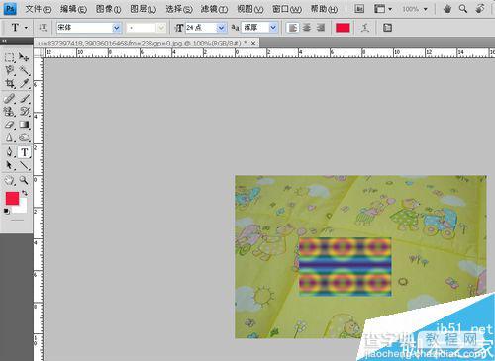Click the red foreground color swatch
Image resolution: width=495 pixels, height=361 pixels.
pyautogui.click(x=12, y=199)
